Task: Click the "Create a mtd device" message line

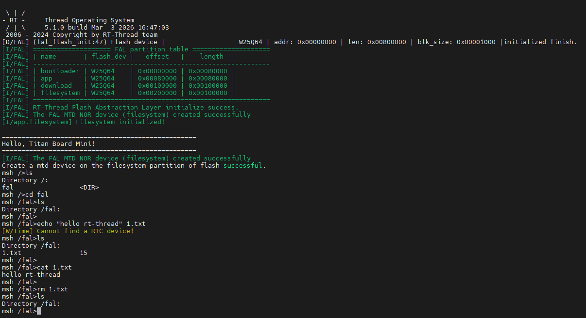Action: 134,165
